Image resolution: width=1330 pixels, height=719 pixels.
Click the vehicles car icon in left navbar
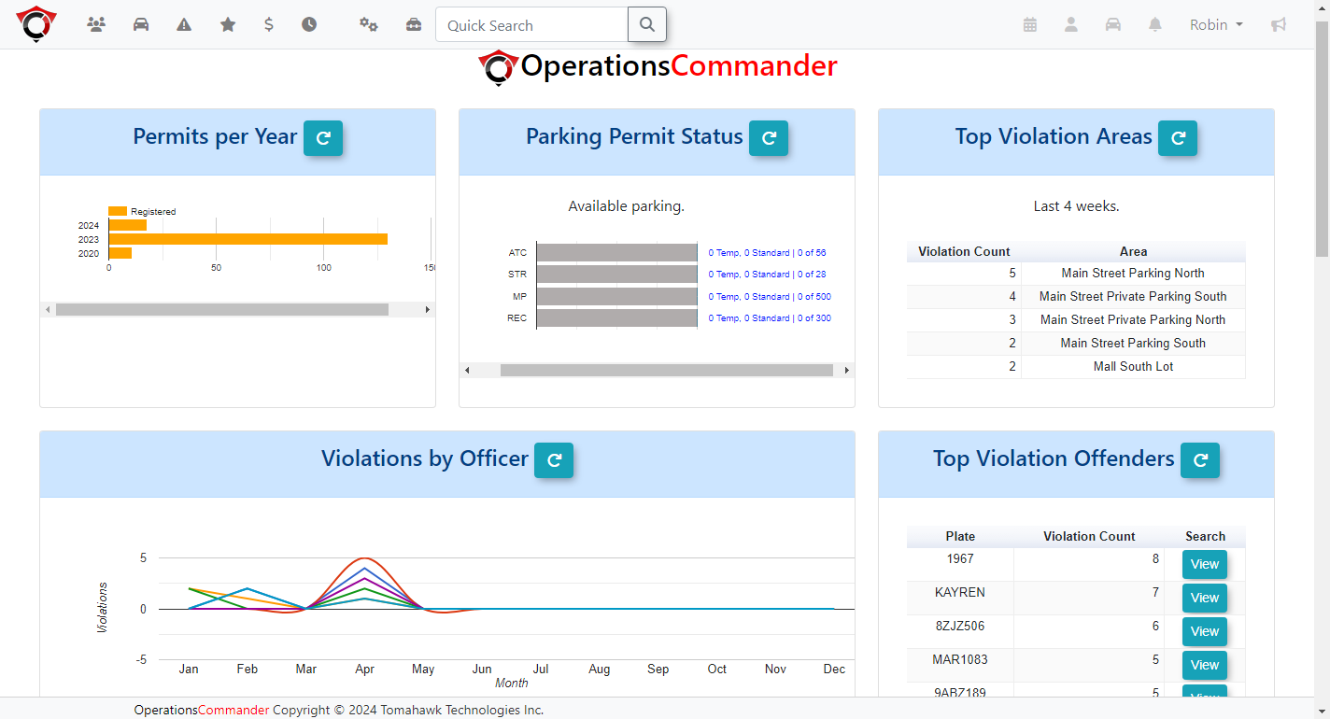(141, 25)
